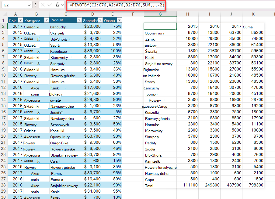Screen dimensions: 275x199
Task: Select column G header
Action: pos(160,14)
